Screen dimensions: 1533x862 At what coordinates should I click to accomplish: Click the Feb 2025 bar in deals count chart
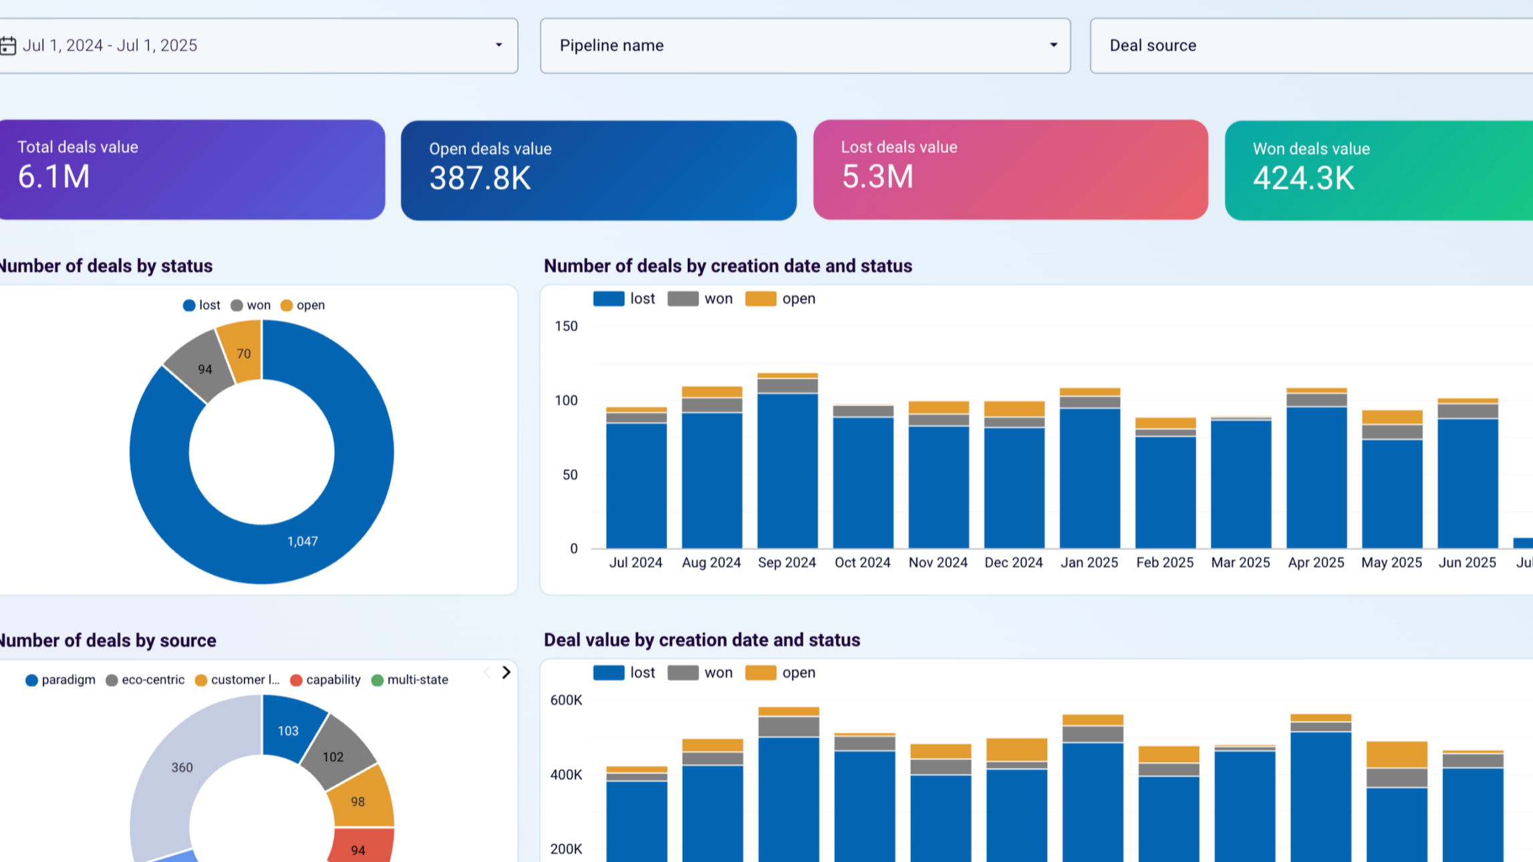pos(1165,483)
